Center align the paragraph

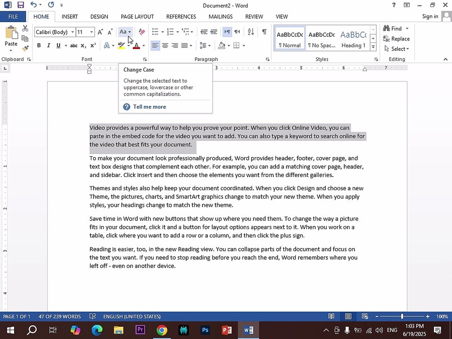pyautogui.click(x=165, y=46)
